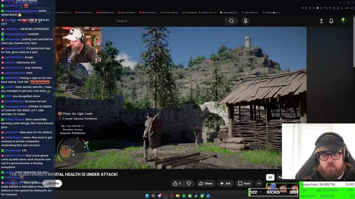
Task: Click the video title text
Action: point(64,174)
